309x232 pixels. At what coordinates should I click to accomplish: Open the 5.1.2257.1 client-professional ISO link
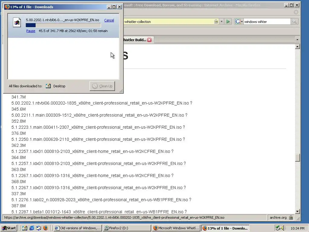(97, 163)
